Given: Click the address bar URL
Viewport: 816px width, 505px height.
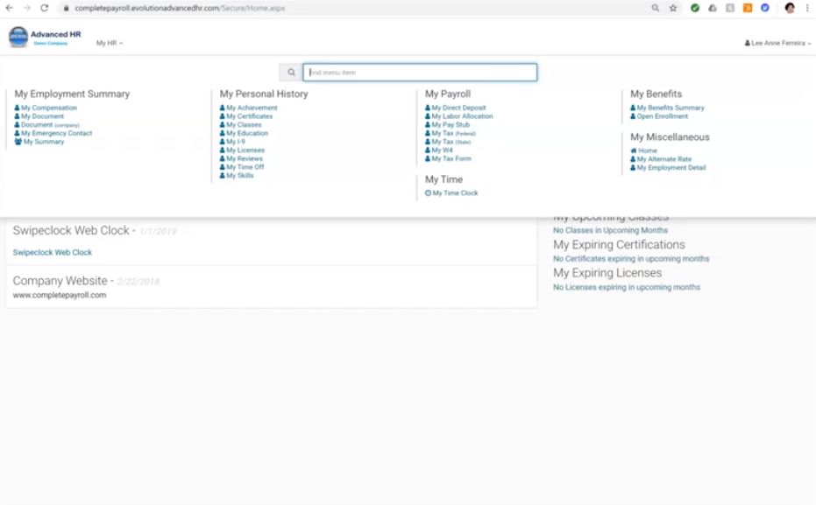Looking at the screenshot, I should tap(180, 8).
